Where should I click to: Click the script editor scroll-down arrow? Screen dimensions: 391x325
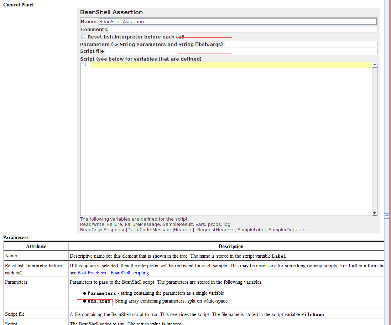[374, 213]
